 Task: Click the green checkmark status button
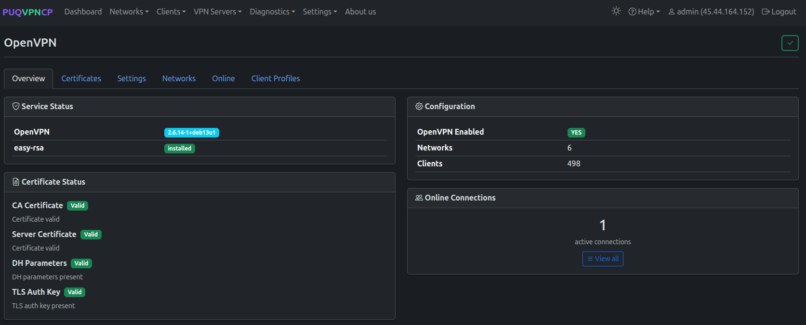coord(790,43)
